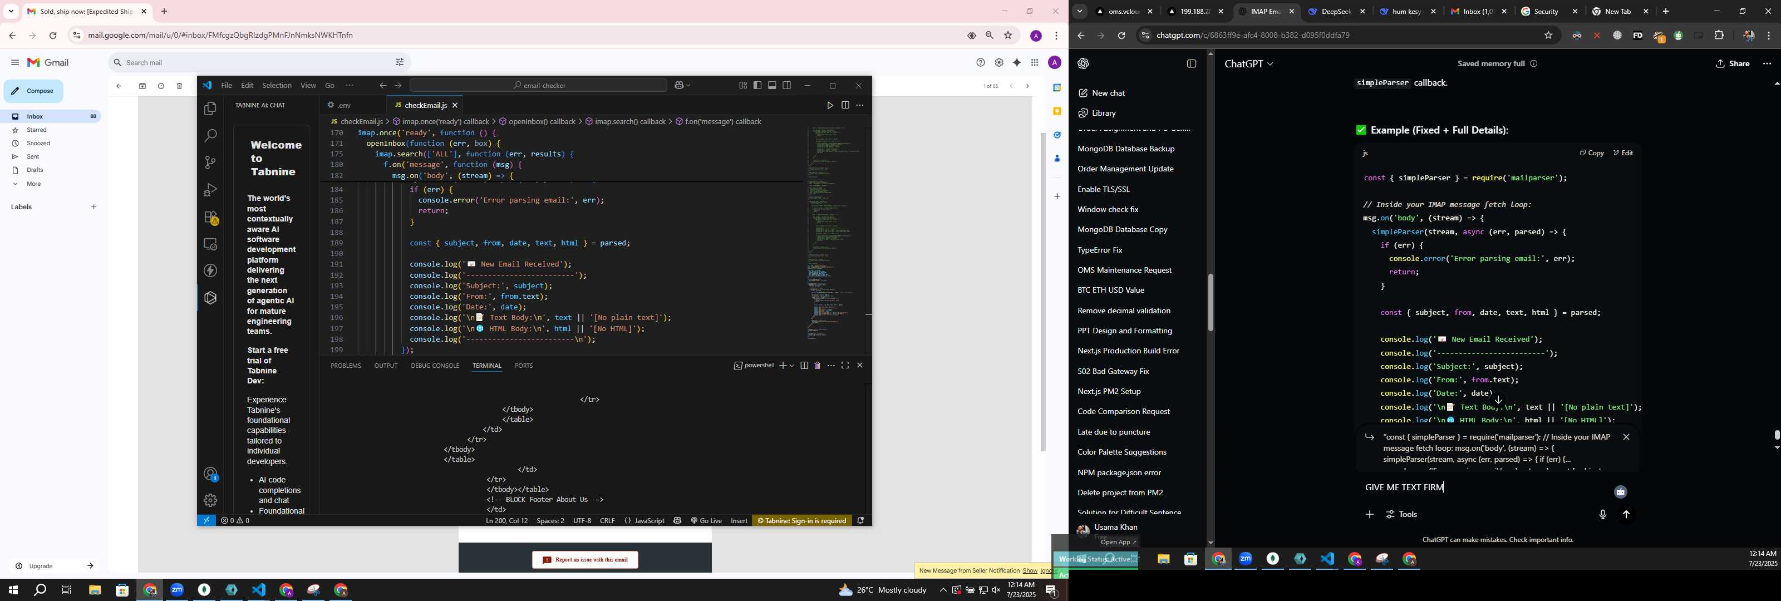Open VS Code Accounts icon with badge
The image size is (1781, 601).
point(210,474)
